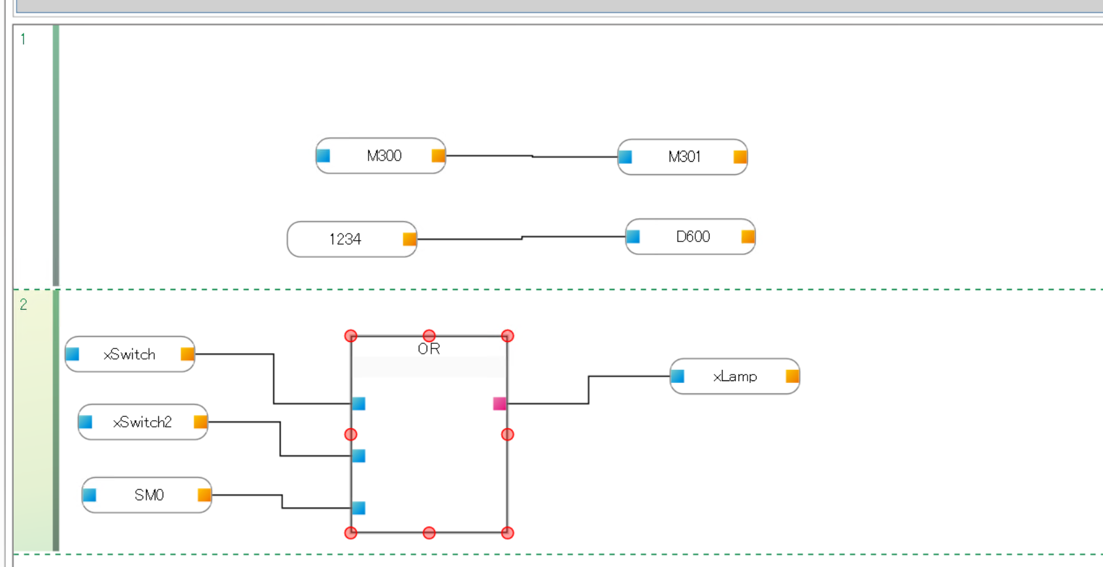Click the orange output pin on xSwitch2
This screenshot has width=1103, height=567.
click(200, 422)
